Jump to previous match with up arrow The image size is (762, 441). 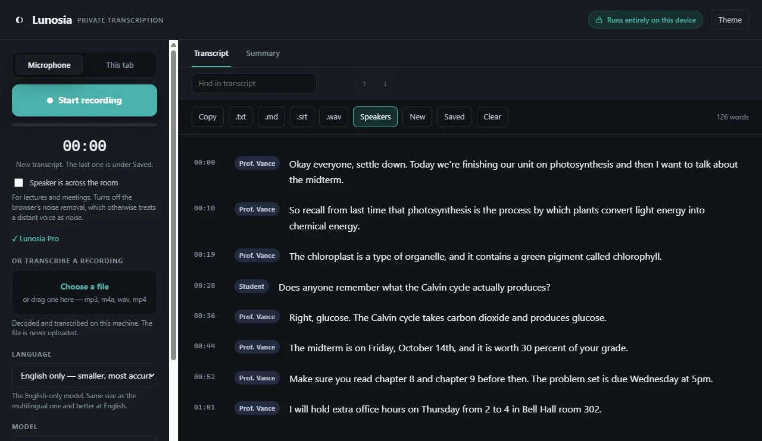[x=364, y=84]
